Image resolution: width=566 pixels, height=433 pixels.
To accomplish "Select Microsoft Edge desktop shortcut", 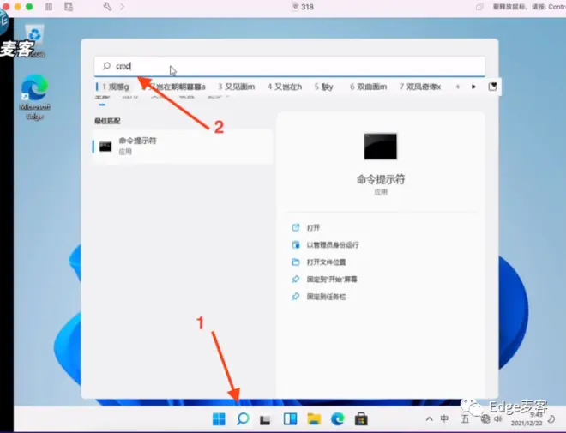I will coord(34,97).
